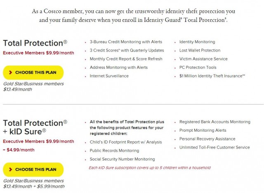Click Identity Monitoring feature item

pyautogui.click(x=197, y=42)
